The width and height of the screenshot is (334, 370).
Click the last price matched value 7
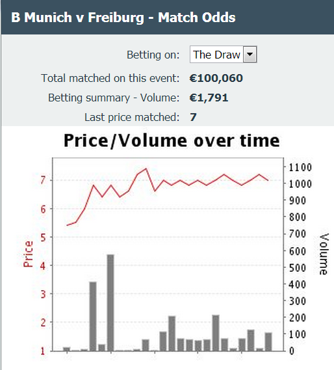click(x=193, y=117)
